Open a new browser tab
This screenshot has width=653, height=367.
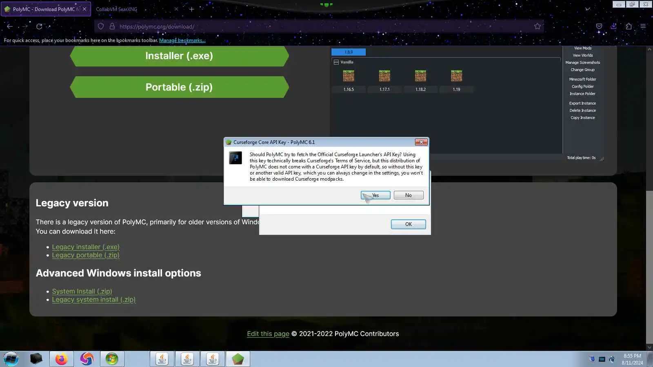coord(191,9)
